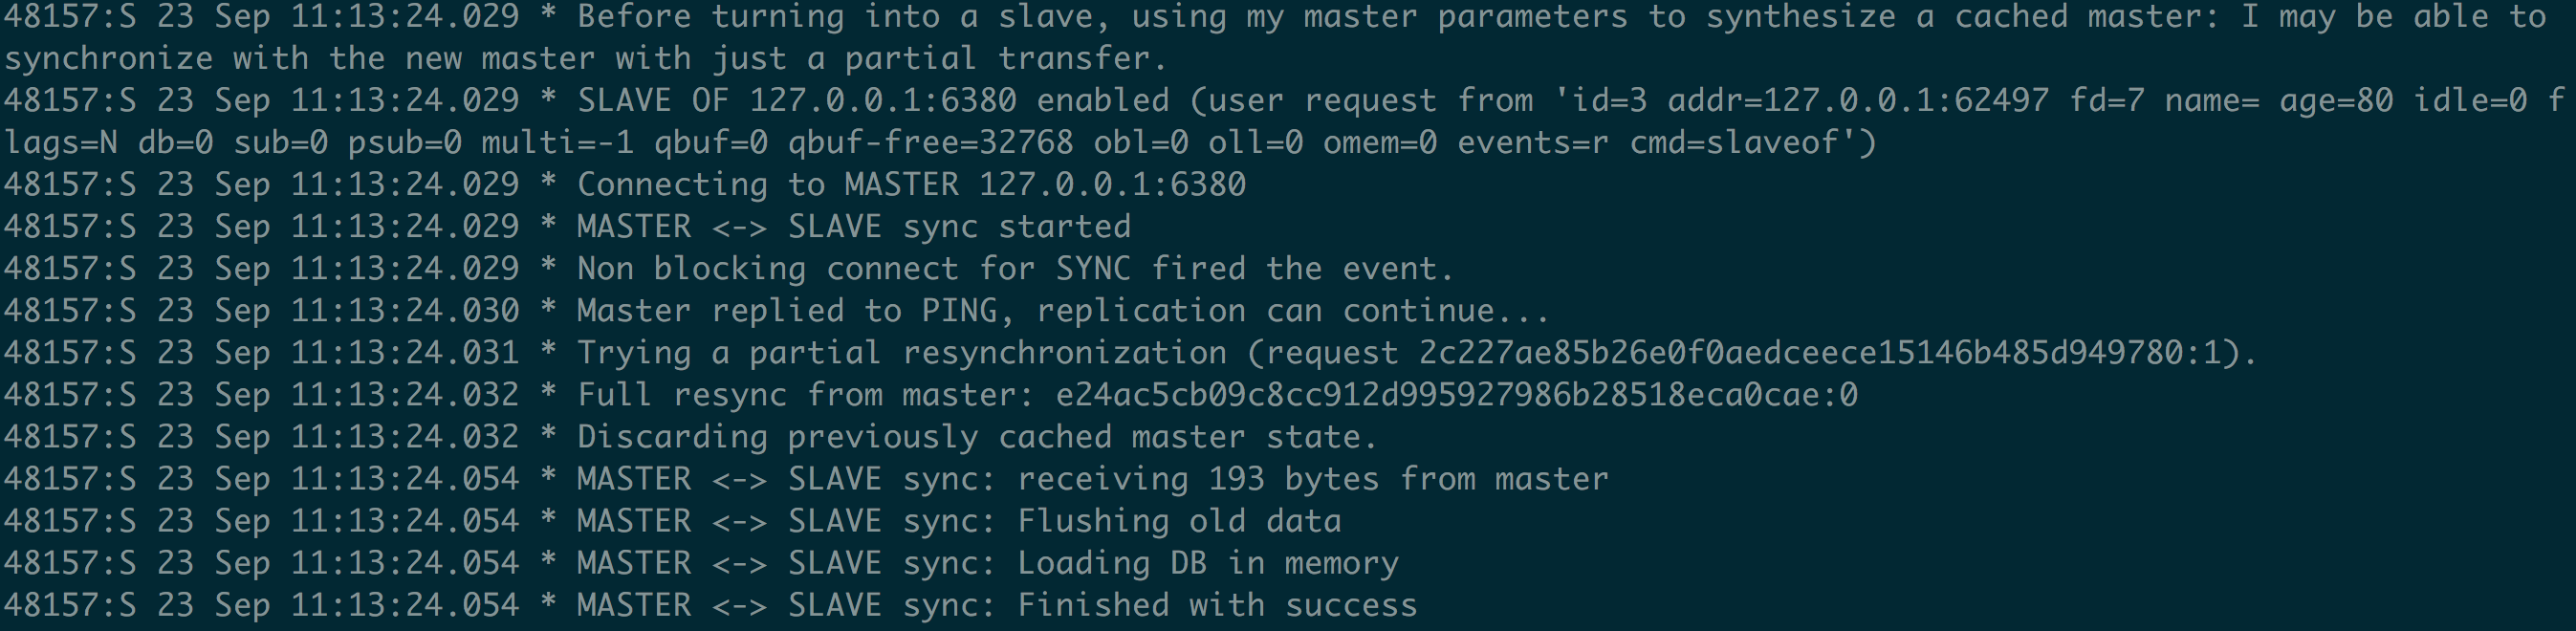Screen dimensions: 2576x631
Task: Click the full resync master ID e24ac5cb09...
Action: click(x=1456, y=395)
